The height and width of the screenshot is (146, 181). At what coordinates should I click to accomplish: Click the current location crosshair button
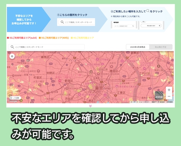12,56
